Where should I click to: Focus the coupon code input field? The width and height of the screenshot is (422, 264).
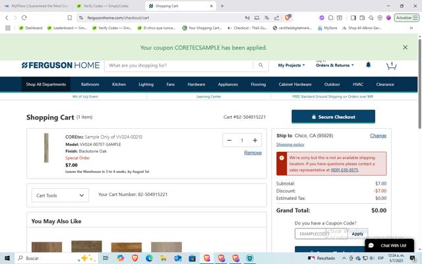[x=321, y=234]
